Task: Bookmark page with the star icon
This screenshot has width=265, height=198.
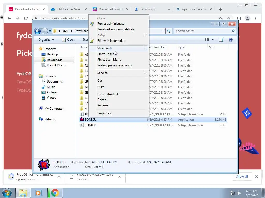Action: click(x=229, y=18)
